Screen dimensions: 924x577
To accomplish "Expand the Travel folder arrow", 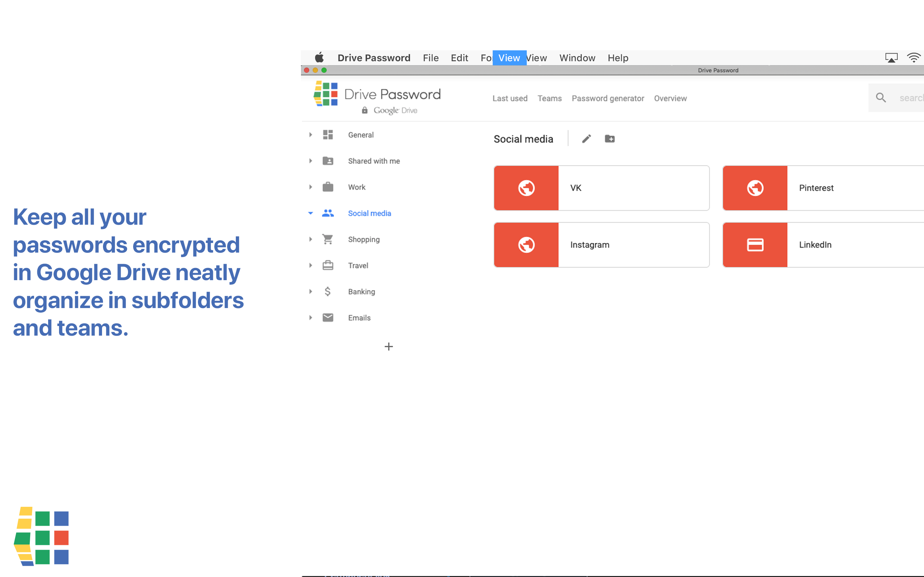I will 311,265.
